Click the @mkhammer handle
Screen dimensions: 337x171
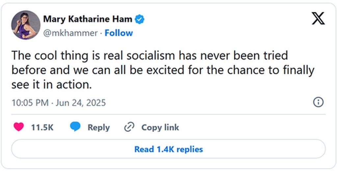70,33
